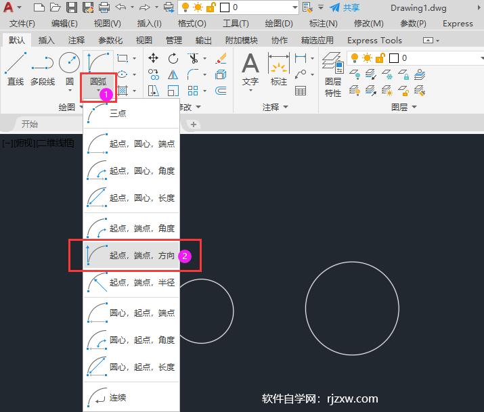Click the Undo arrow icon
Image resolution: width=484 pixels, height=412 pixels.
pos(120,7)
